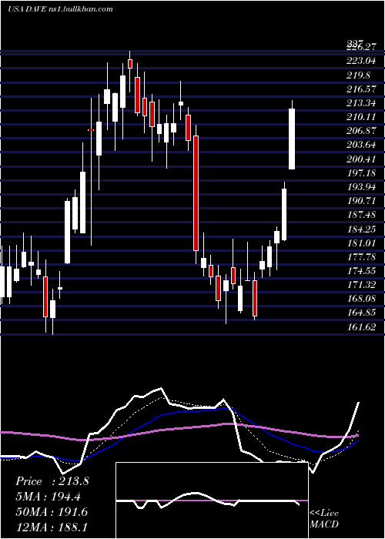Click the 200.41 price axis label
Viewport: 385px width, 539px height.
coord(360,159)
